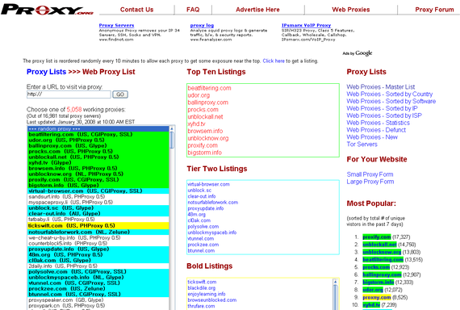The width and height of the screenshot is (460, 310).
Task: Open beatfiltering.com in Top Ten Listings
Action: 209,88
